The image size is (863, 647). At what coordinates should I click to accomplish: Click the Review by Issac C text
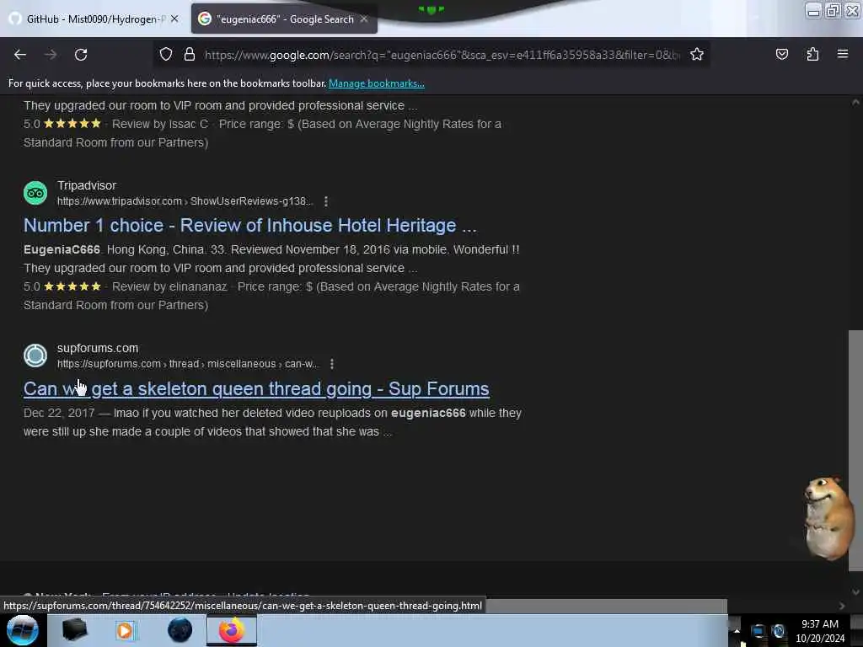(160, 124)
